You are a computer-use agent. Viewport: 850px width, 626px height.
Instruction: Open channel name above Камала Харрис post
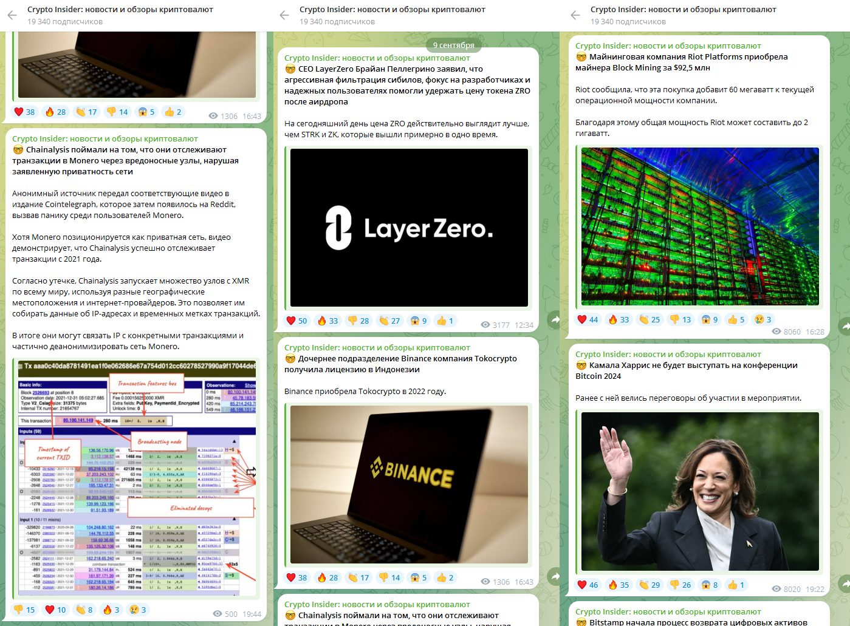pos(668,354)
